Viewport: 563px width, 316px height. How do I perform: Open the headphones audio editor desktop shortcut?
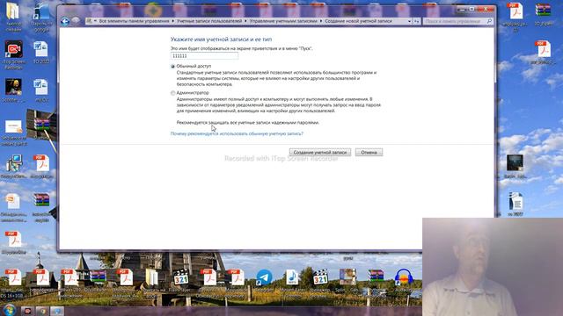point(403,277)
